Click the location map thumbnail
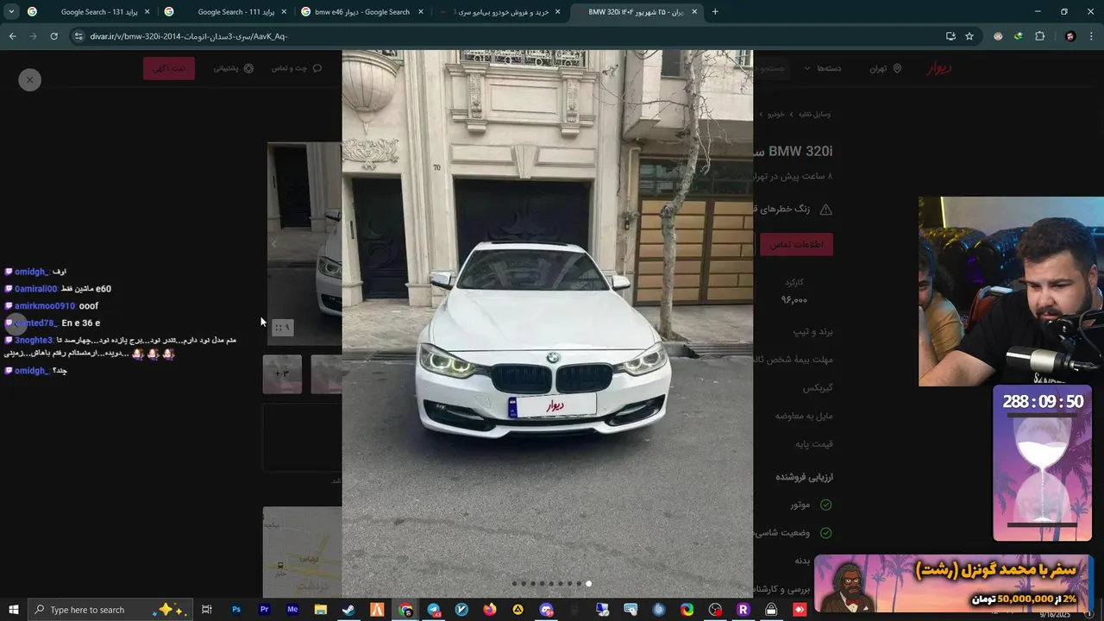Screen dimensions: 1104x621 point(302,550)
